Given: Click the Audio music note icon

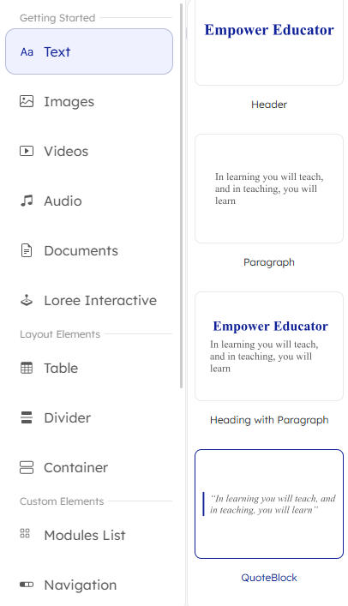Looking at the screenshot, I should 27,201.
